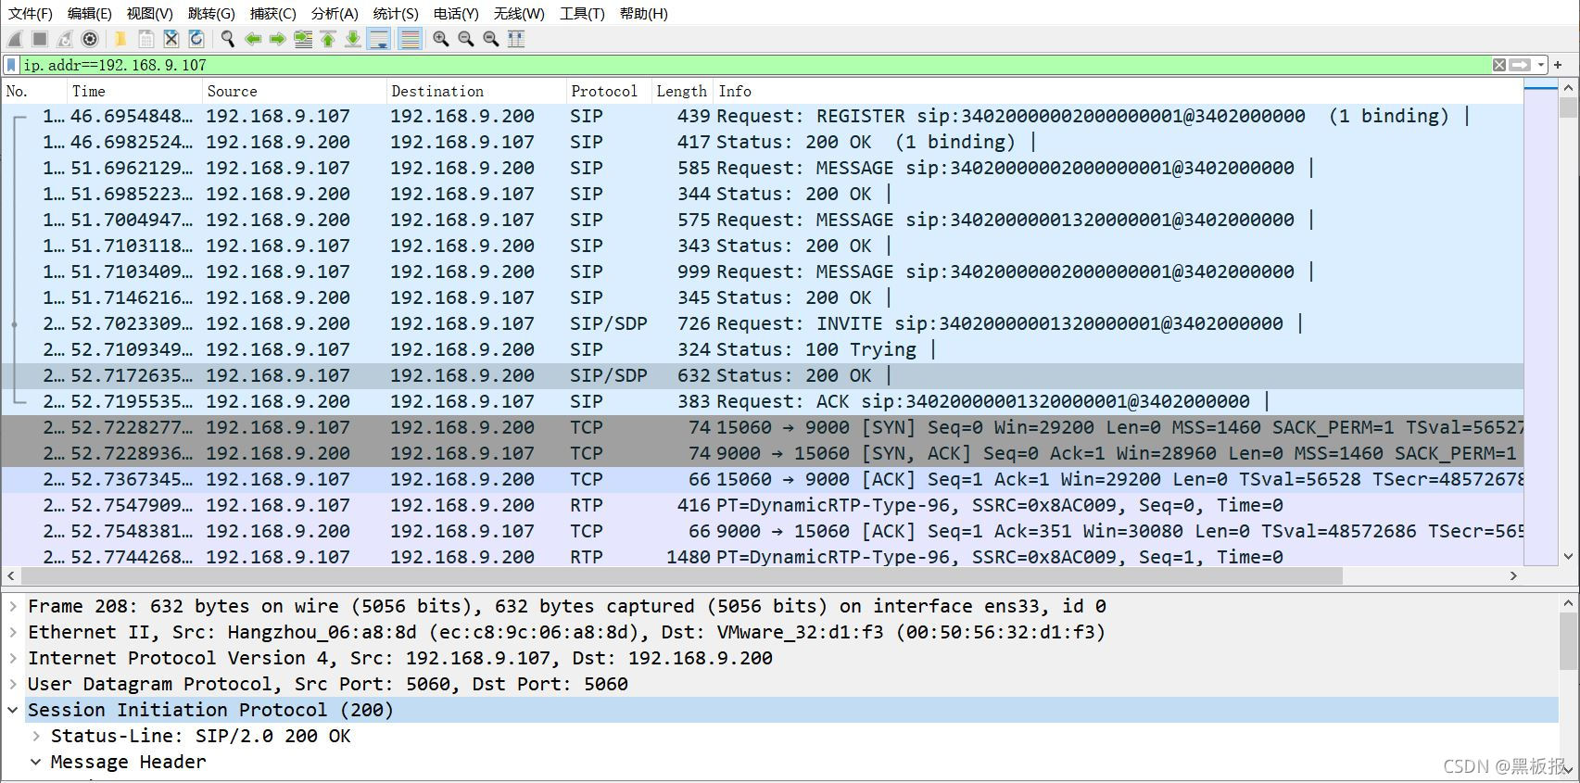Expand User Datagram Protocol layer
The image size is (1580, 783).
pos(13,684)
